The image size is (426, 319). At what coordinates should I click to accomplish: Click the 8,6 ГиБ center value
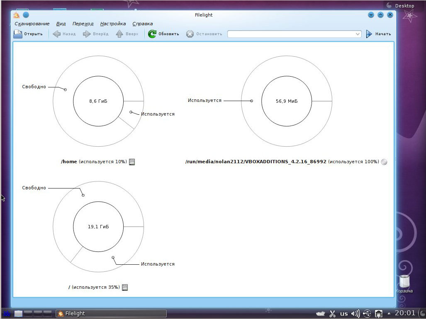pyautogui.click(x=98, y=101)
